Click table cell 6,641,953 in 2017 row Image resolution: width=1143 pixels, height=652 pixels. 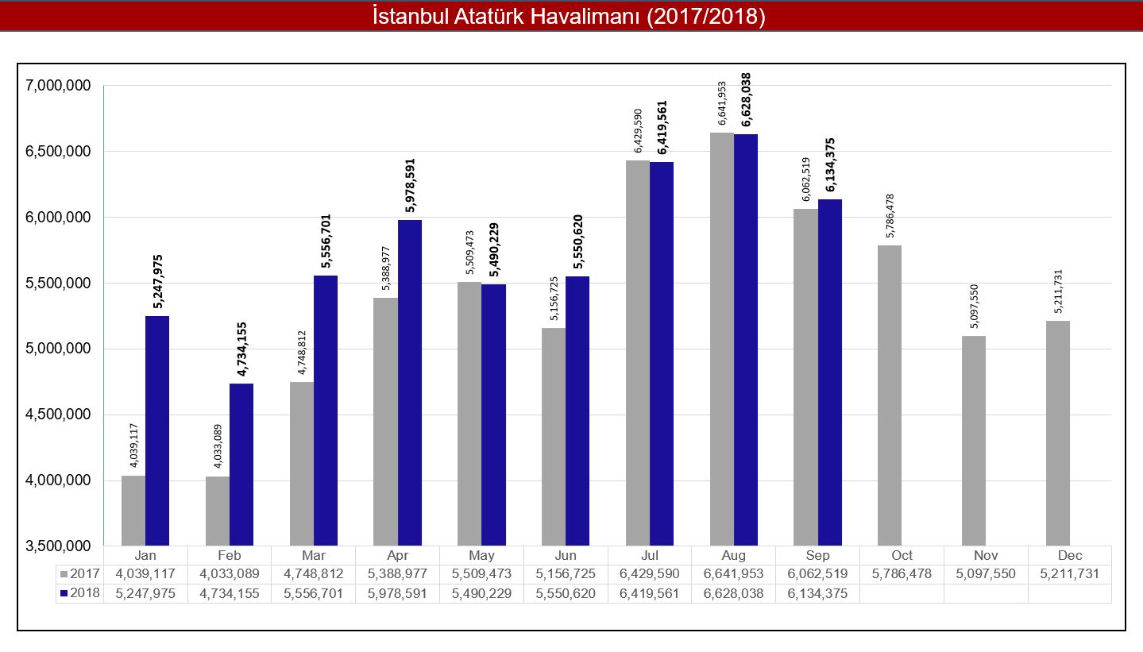(734, 574)
